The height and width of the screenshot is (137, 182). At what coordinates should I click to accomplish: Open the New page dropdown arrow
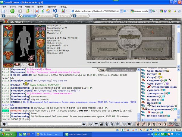pos(7,11)
